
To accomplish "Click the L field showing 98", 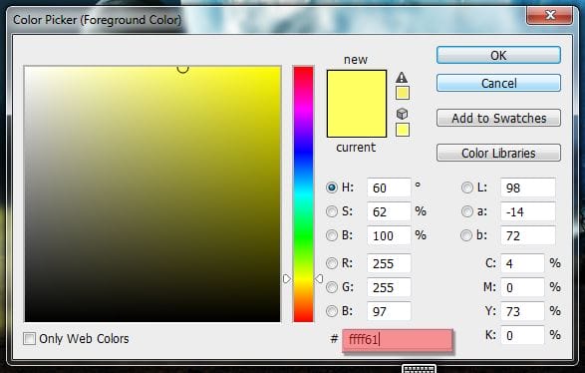I will click(528, 187).
